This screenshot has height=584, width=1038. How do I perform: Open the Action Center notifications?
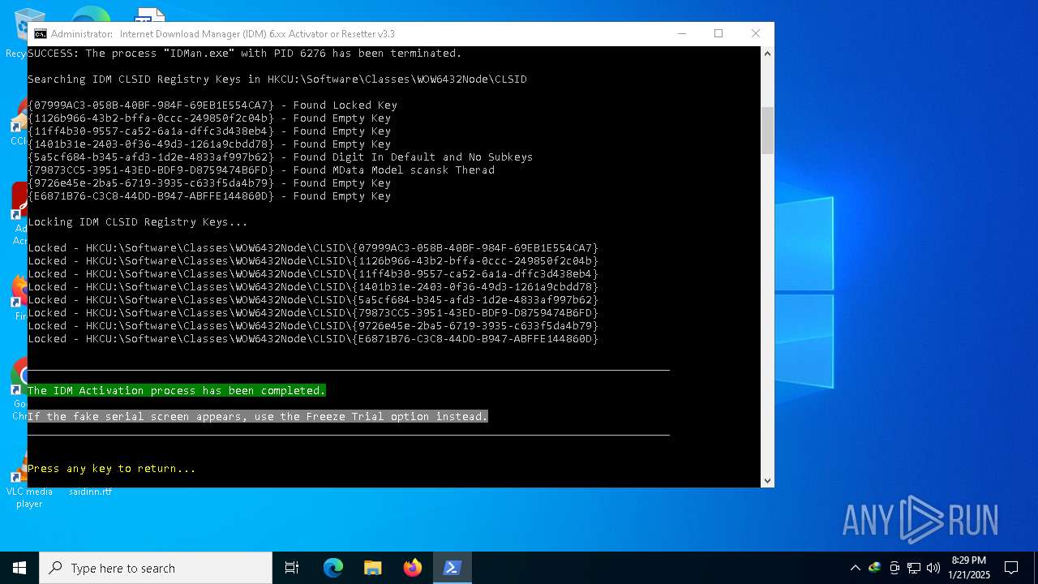pos(1011,568)
